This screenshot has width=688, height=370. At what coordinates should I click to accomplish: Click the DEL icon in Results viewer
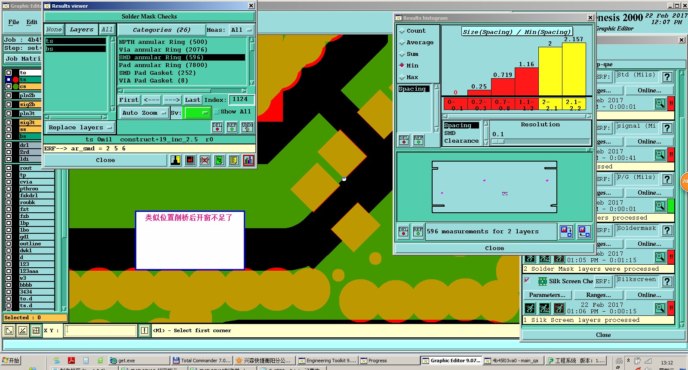point(217,127)
